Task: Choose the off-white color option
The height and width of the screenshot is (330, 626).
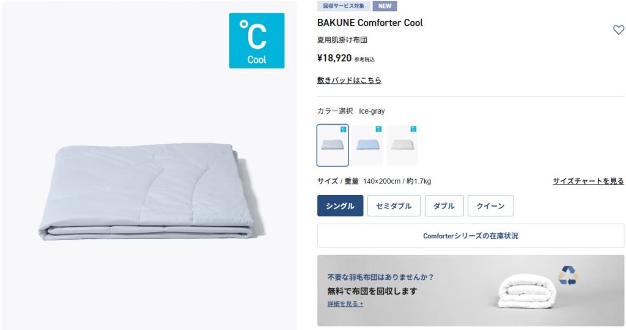Action: 402,145
